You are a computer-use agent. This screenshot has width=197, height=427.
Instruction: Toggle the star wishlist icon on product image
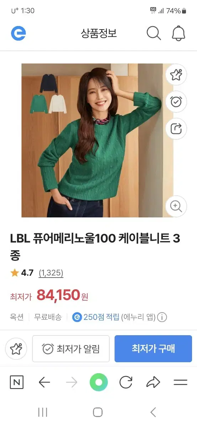coord(176,75)
